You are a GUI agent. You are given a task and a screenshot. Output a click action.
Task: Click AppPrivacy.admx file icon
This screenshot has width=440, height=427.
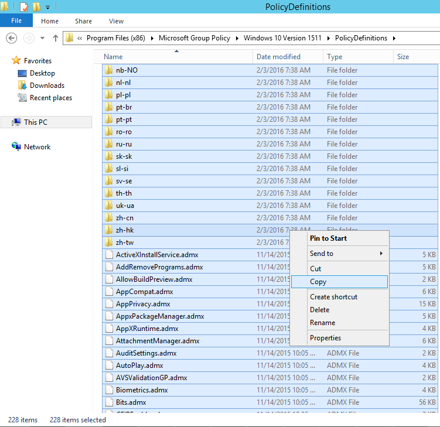tap(109, 304)
